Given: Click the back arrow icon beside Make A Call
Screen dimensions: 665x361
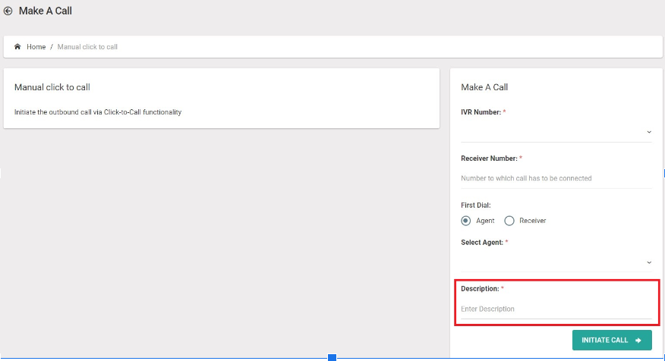Looking at the screenshot, I should click(8, 11).
